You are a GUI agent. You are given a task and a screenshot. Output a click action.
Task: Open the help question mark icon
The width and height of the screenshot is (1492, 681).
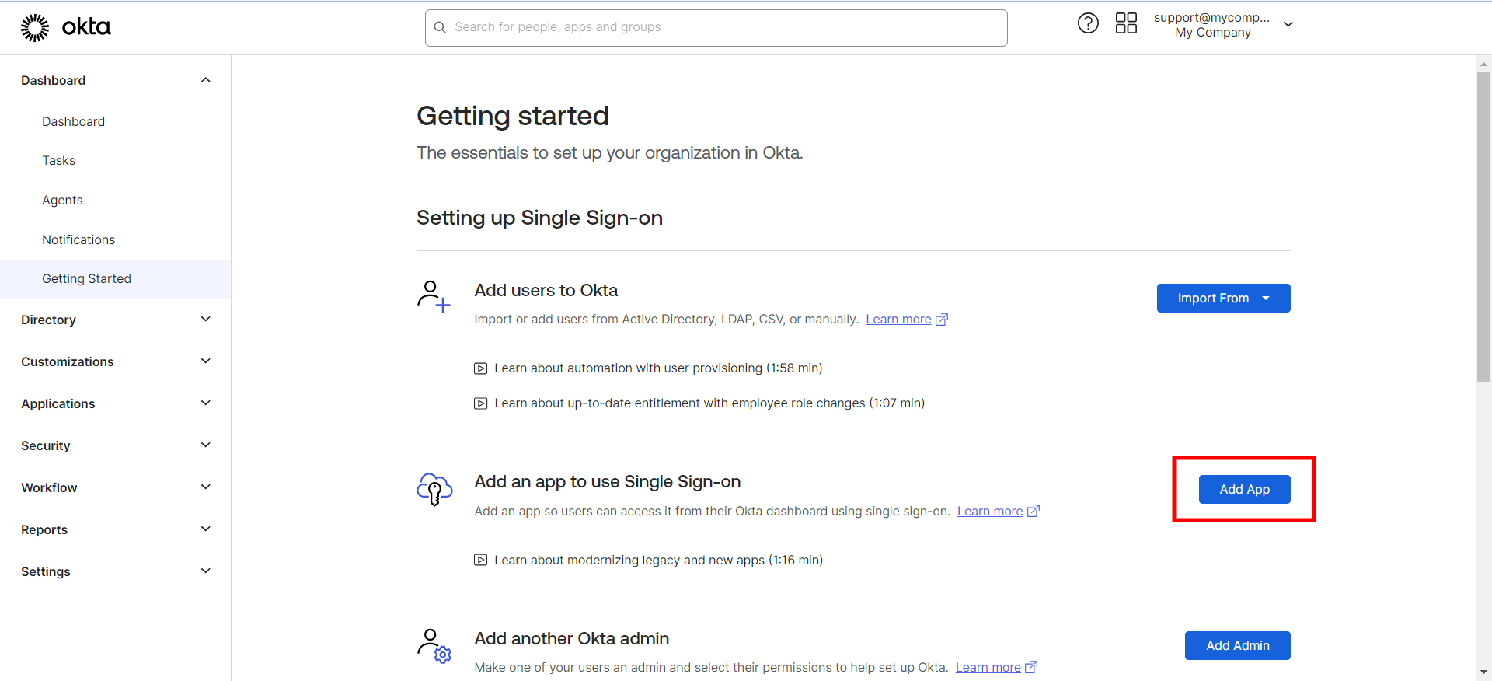(1088, 23)
